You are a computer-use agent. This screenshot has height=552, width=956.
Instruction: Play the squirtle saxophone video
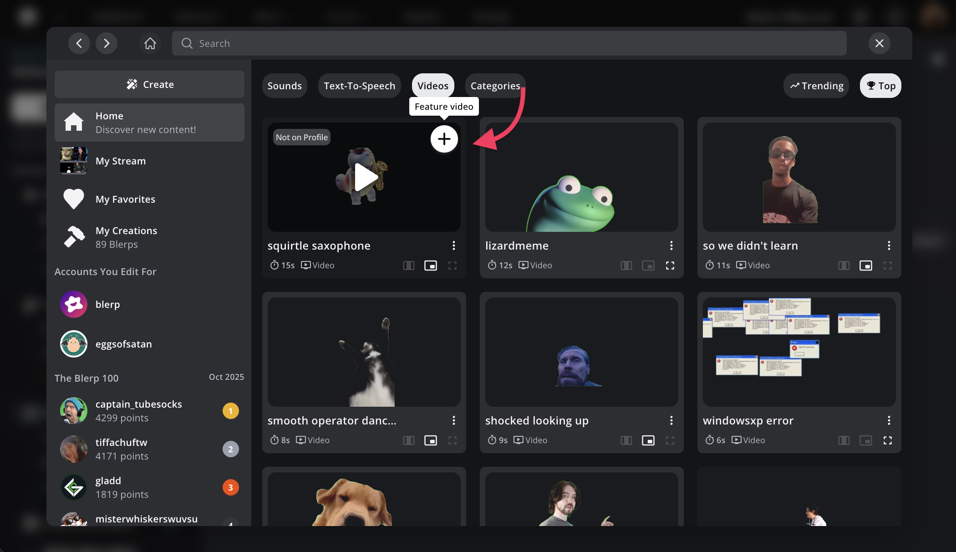366,177
